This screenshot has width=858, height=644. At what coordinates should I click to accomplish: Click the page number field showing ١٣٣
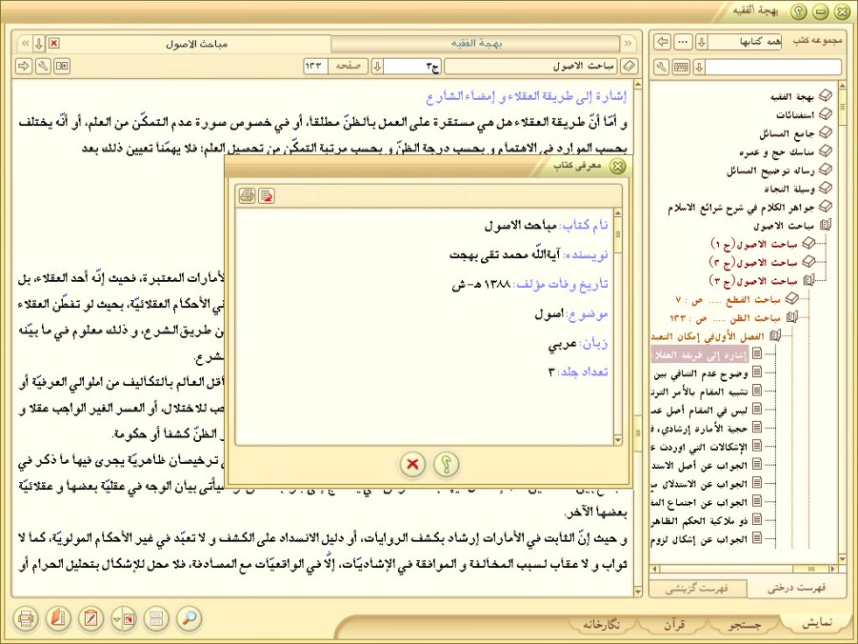(316, 67)
